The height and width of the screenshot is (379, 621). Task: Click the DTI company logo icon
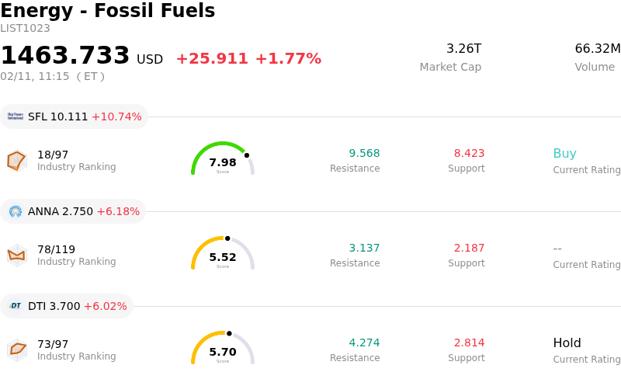click(x=16, y=306)
